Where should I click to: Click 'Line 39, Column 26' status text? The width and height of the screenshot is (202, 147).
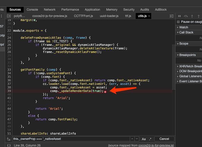pos(27,146)
